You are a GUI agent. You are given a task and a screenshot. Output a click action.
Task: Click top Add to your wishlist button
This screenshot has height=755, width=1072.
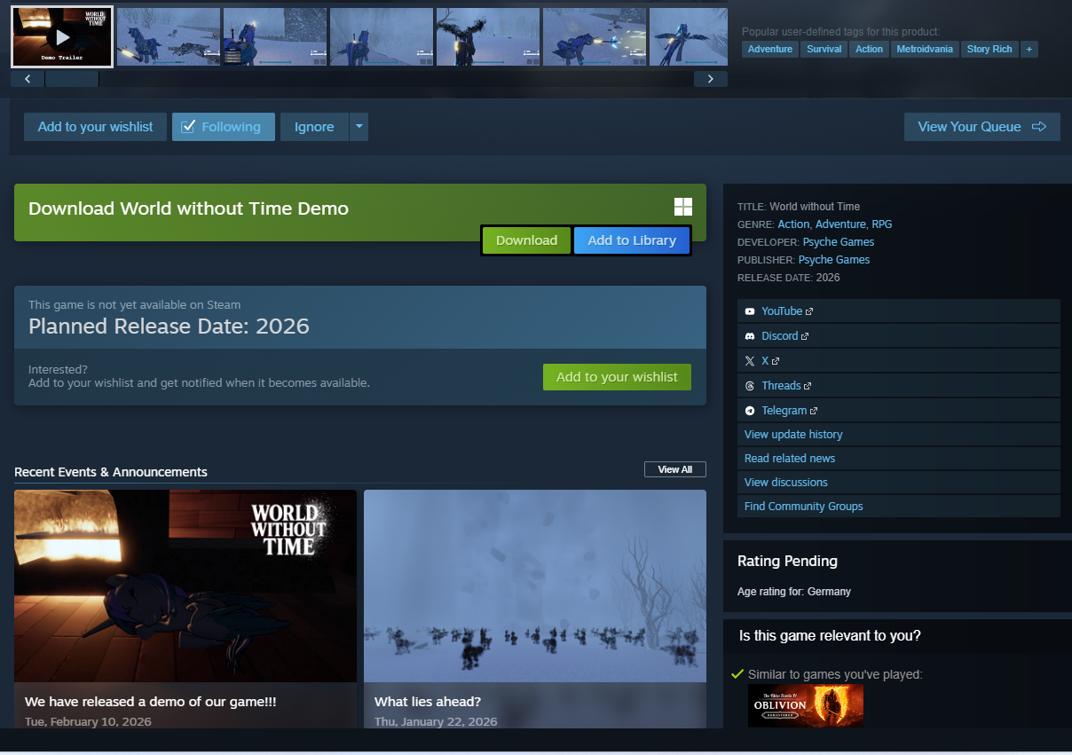pyautogui.click(x=95, y=127)
